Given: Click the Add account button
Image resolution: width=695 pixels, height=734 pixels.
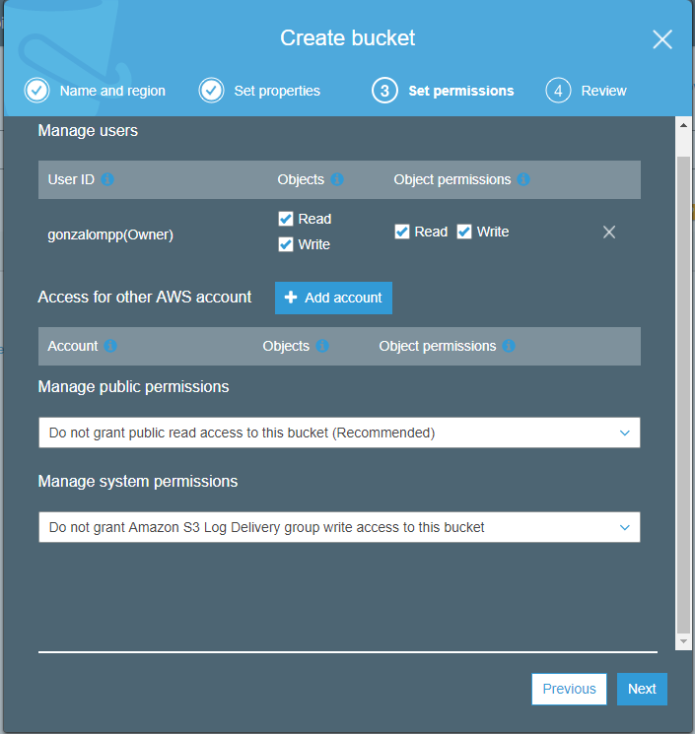Looking at the screenshot, I should click(x=333, y=298).
